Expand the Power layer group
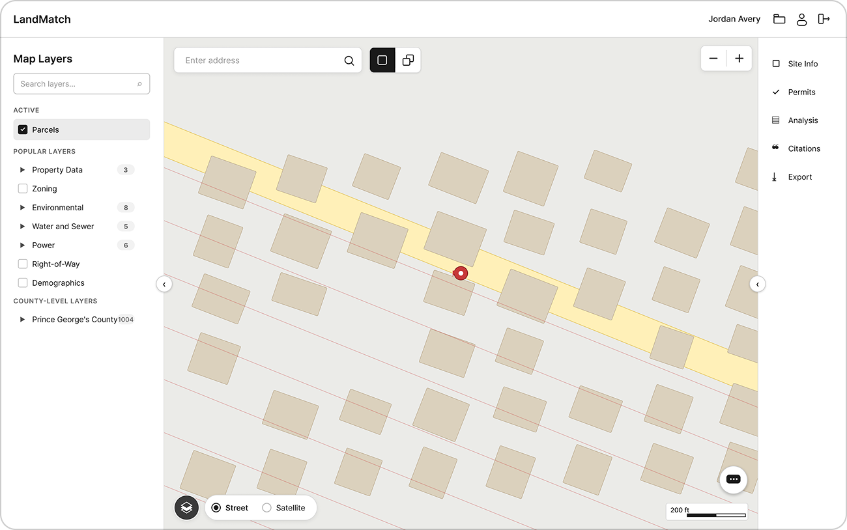This screenshot has width=847, height=530. [x=22, y=245]
